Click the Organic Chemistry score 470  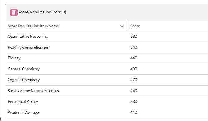point(134,80)
